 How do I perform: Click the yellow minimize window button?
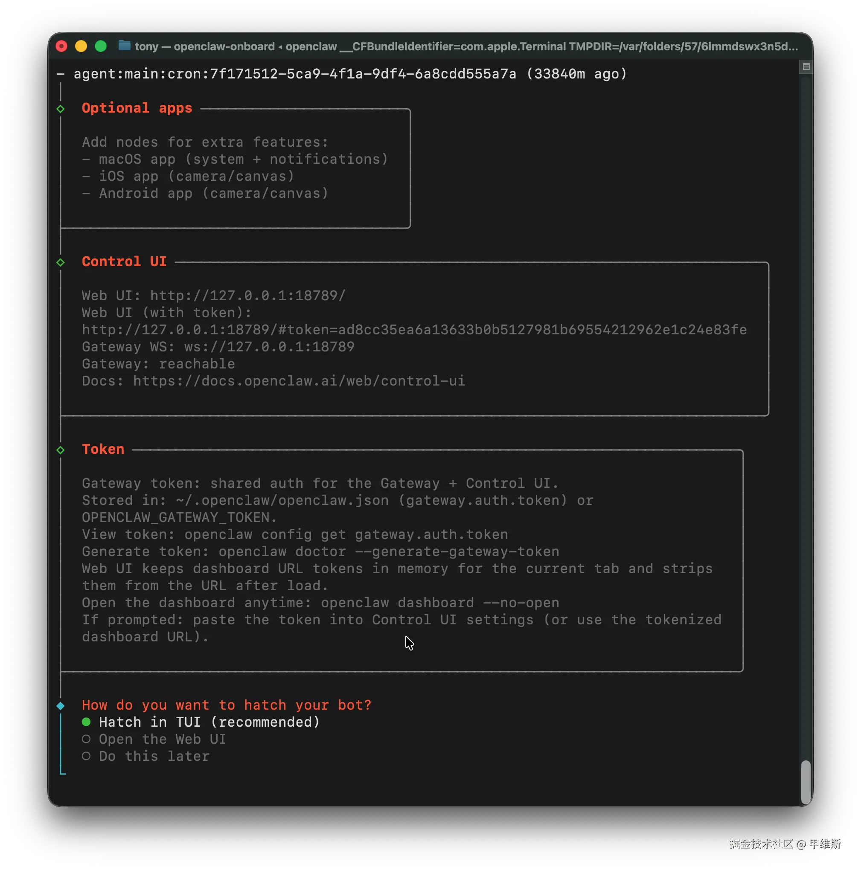(x=81, y=46)
